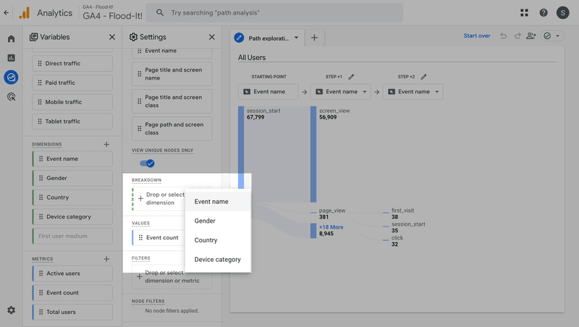The width and height of the screenshot is (579, 327).
Task: Open the Help question mark icon
Action: point(544,12)
